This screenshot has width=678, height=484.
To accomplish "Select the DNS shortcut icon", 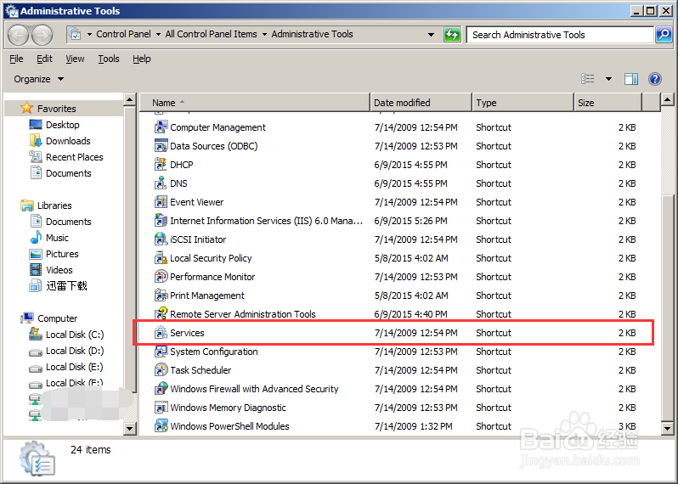I will pyautogui.click(x=161, y=183).
